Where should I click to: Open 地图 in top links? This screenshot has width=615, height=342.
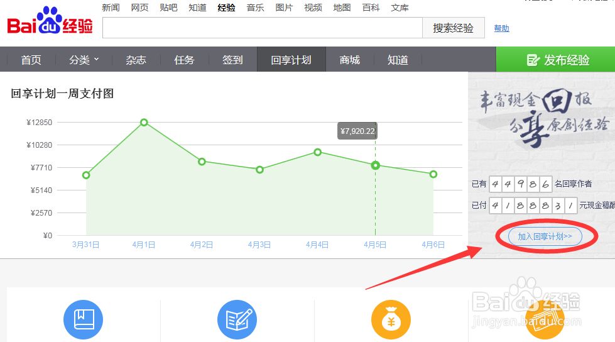tap(342, 8)
